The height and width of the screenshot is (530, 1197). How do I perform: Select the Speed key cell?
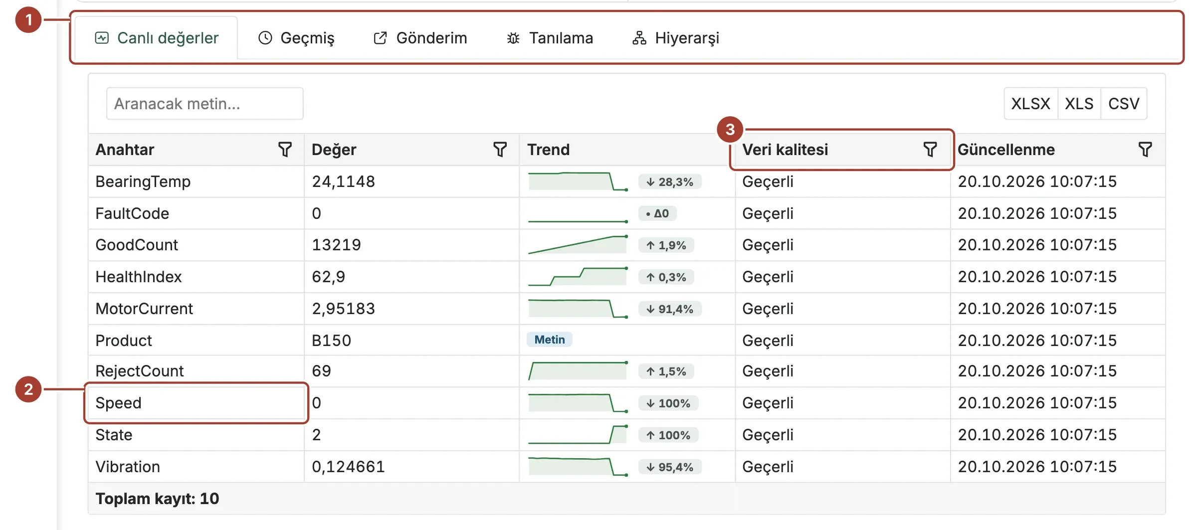click(197, 403)
